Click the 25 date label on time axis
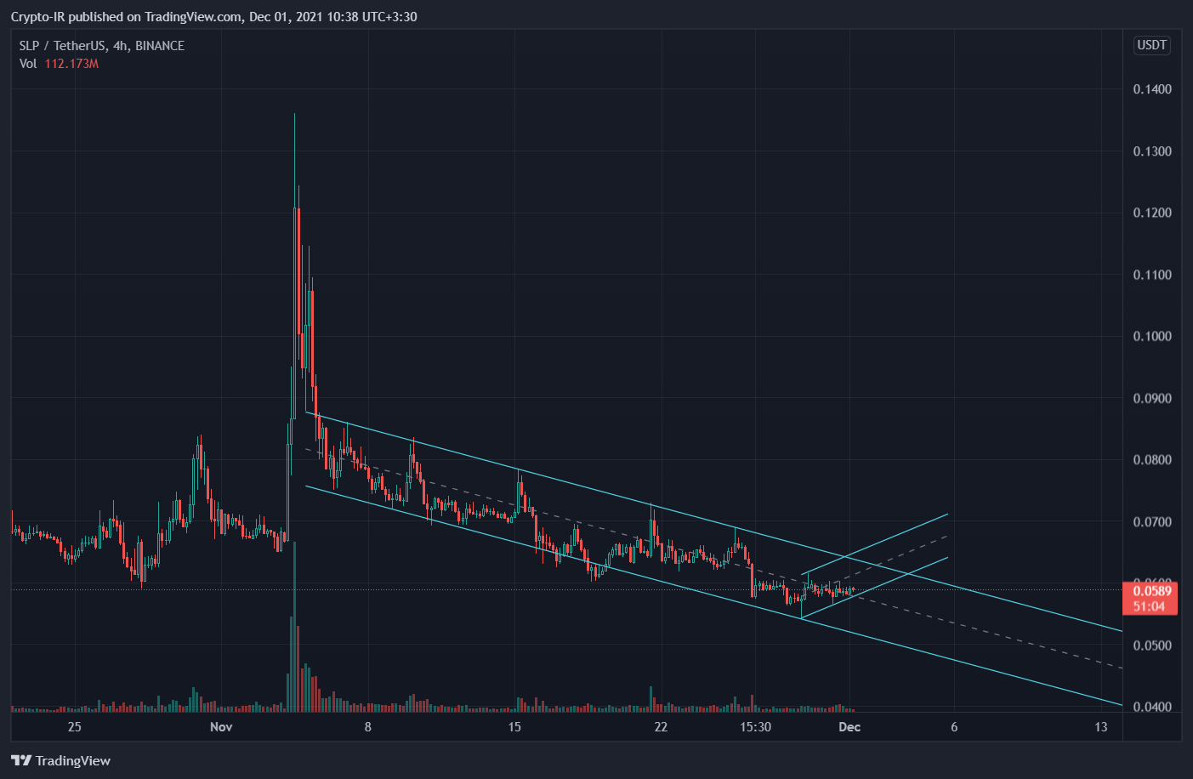The width and height of the screenshot is (1193, 779). [x=75, y=726]
